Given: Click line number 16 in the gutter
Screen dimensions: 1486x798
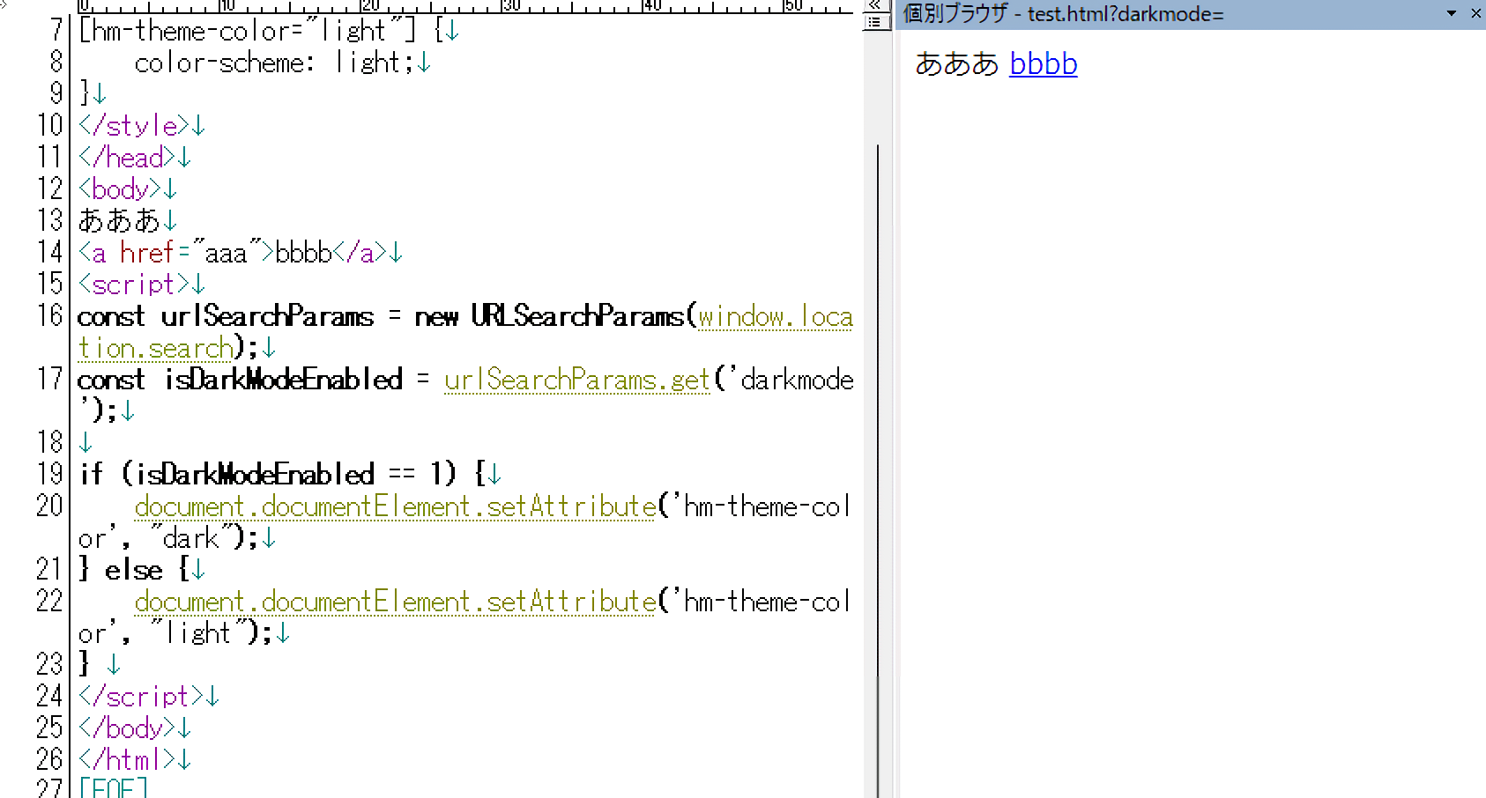Looking at the screenshot, I should 49,316.
